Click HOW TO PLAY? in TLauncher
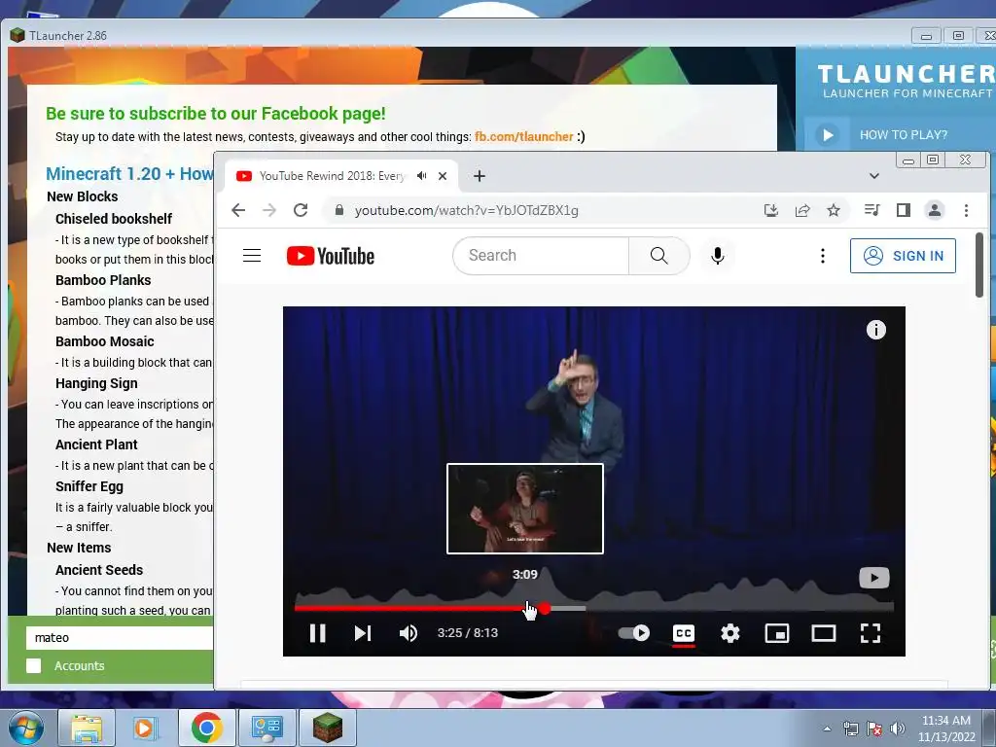The height and width of the screenshot is (747, 996). pyautogui.click(x=903, y=134)
